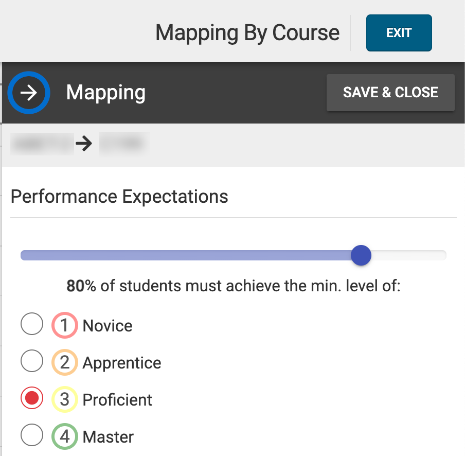Click the orange number 2 level badge
Image resolution: width=465 pixels, height=456 pixels.
pyautogui.click(x=64, y=363)
